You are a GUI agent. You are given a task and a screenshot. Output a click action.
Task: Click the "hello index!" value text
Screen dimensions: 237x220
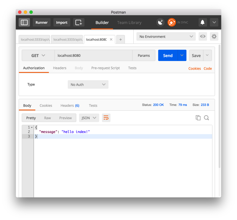point(76,132)
